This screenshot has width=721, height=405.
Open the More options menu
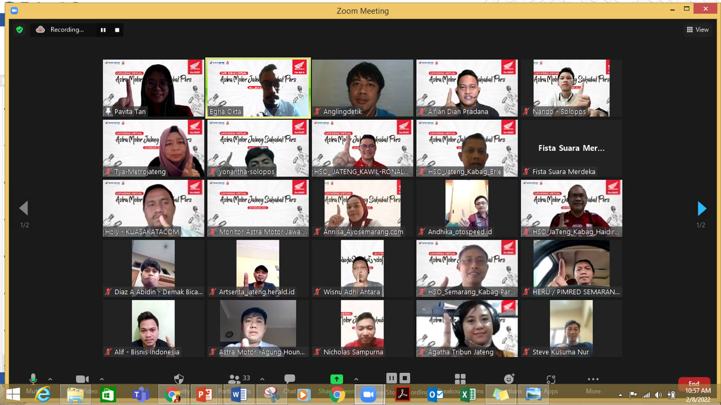point(593,378)
